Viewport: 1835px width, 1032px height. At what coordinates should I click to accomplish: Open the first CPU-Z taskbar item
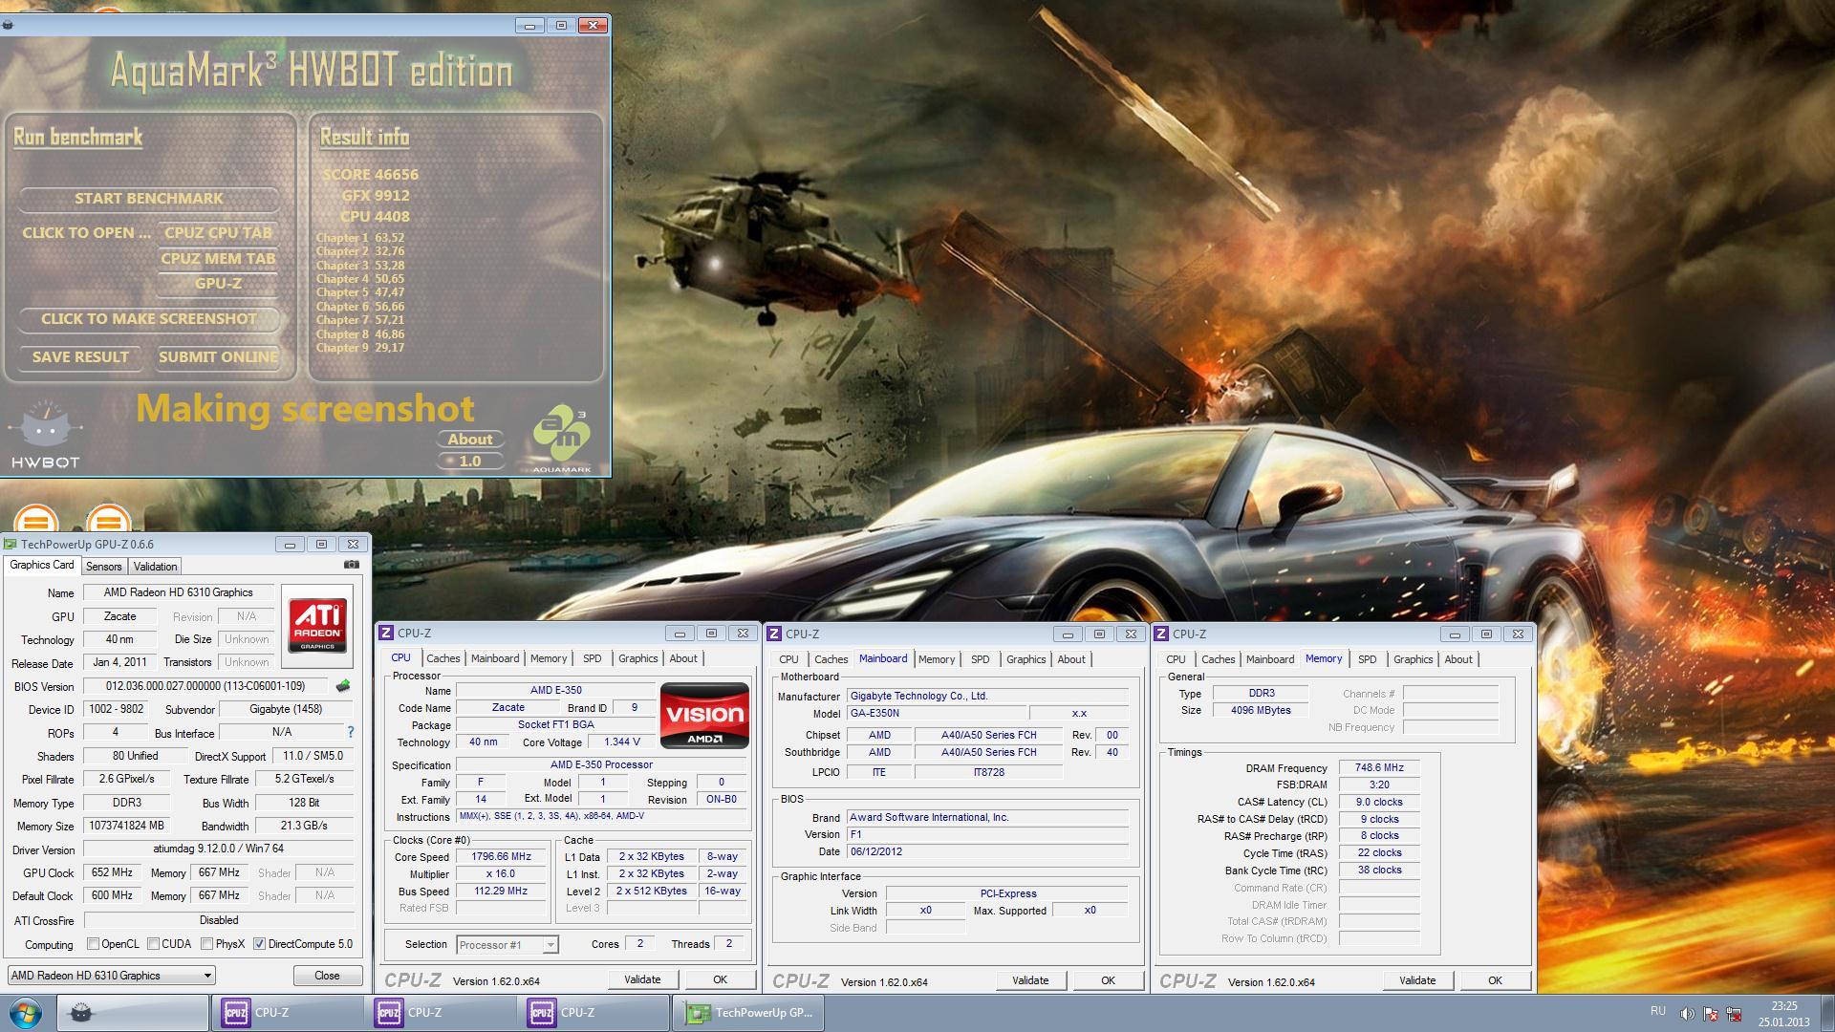tap(287, 1013)
